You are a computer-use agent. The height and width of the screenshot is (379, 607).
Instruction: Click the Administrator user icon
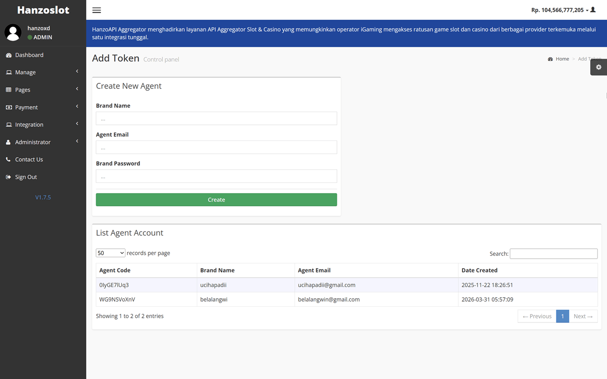tap(8, 143)
